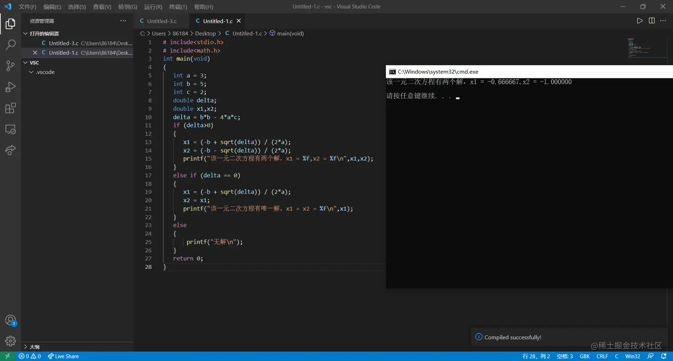
Task: Click the cmd.exe window's title bar icon
Action: tap(392, 72)
